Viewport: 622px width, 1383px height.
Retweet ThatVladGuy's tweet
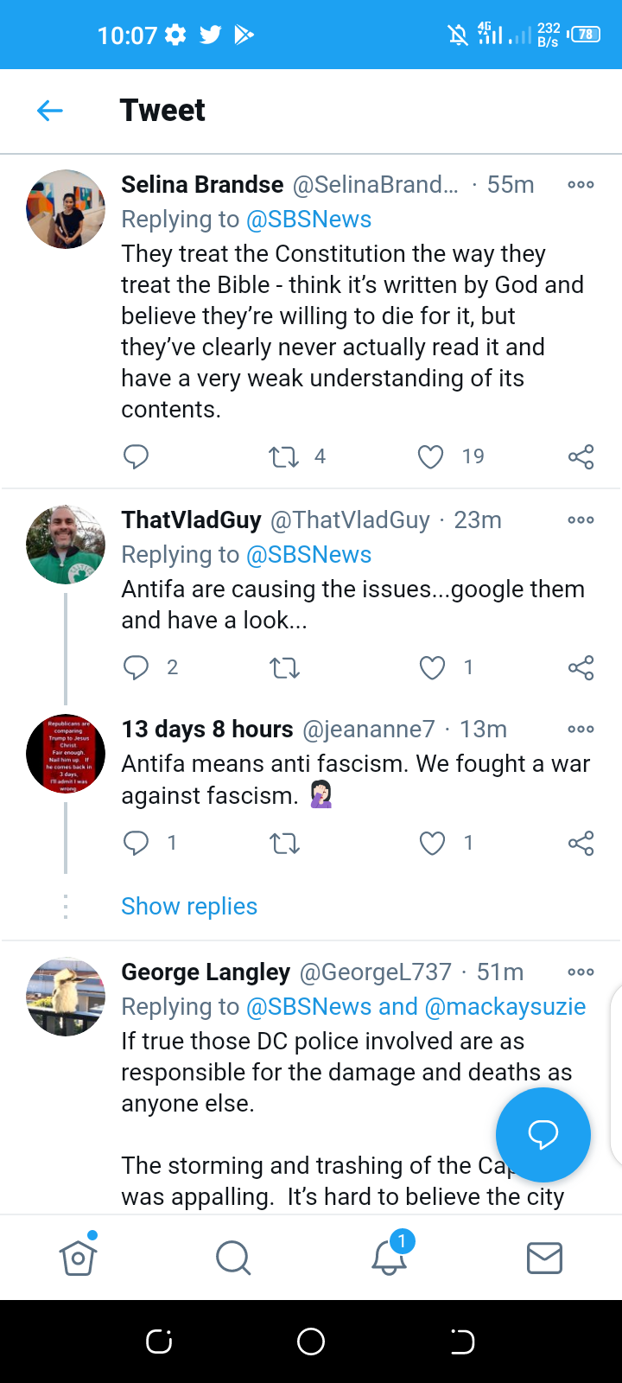(x=284, y=667)
